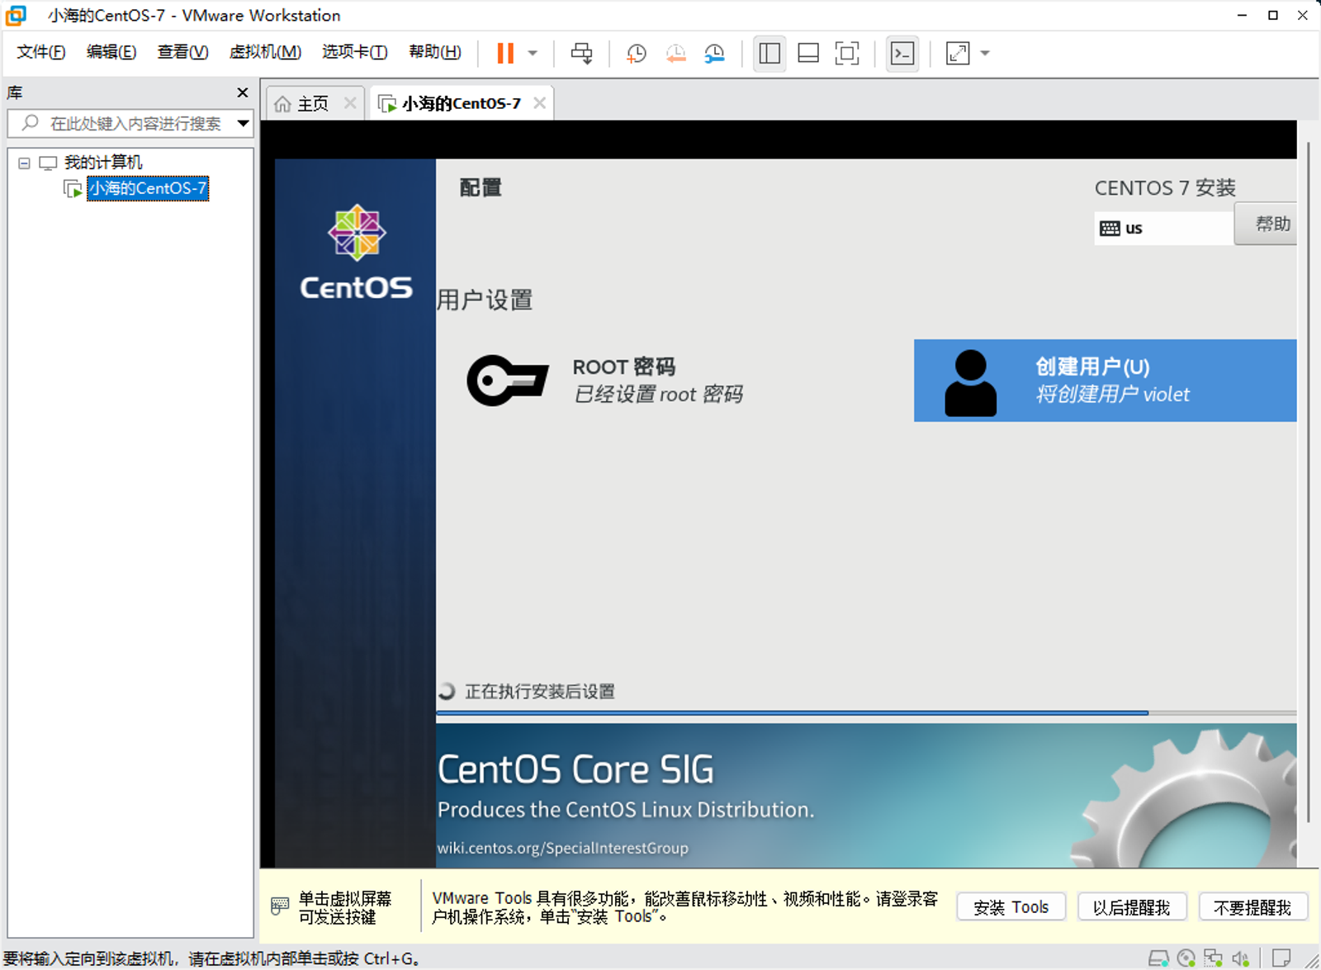Switch to the 小海的CentOS-7 tab
Viewport: 1321px width, 970px height.
coord(462,103)
